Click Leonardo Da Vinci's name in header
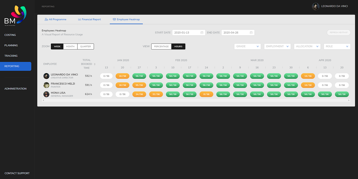Image resolution: width=358 pixels, height=179 pixels. click(334, 6)
